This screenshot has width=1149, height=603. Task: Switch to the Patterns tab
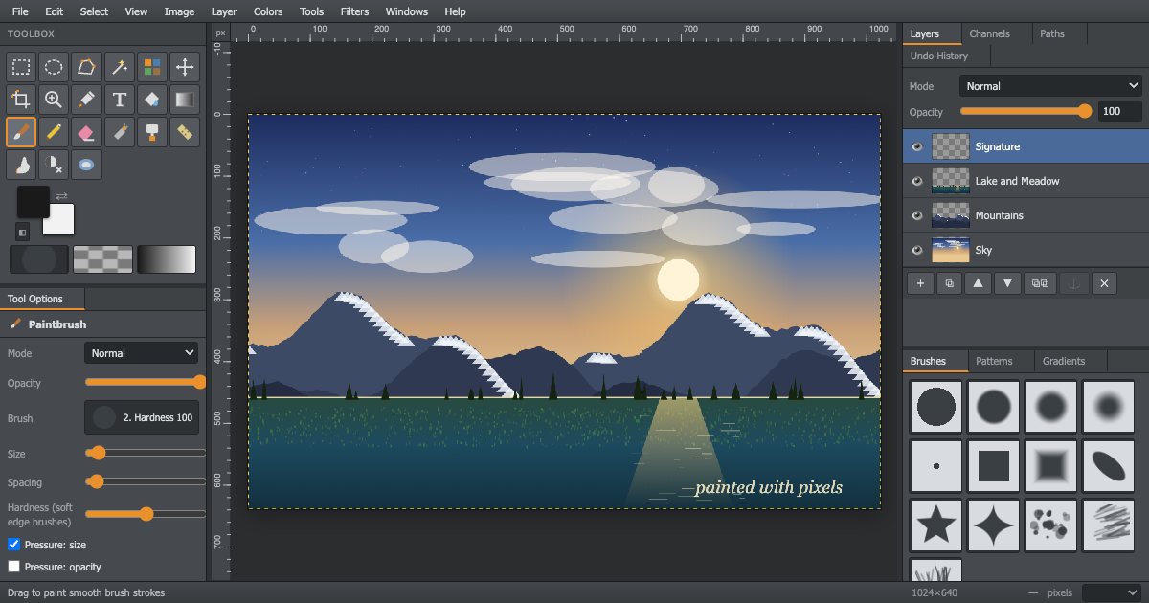tap(994, 361)
